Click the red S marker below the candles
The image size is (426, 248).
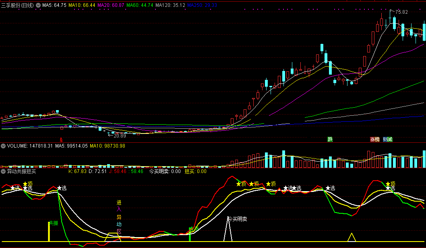click(x=61, y=140)
